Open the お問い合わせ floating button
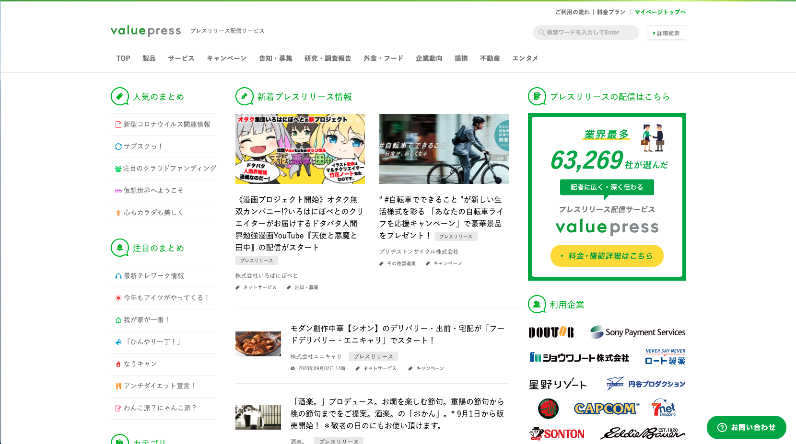Viewport: 796px width, 444px height. (x=747, y=427)
